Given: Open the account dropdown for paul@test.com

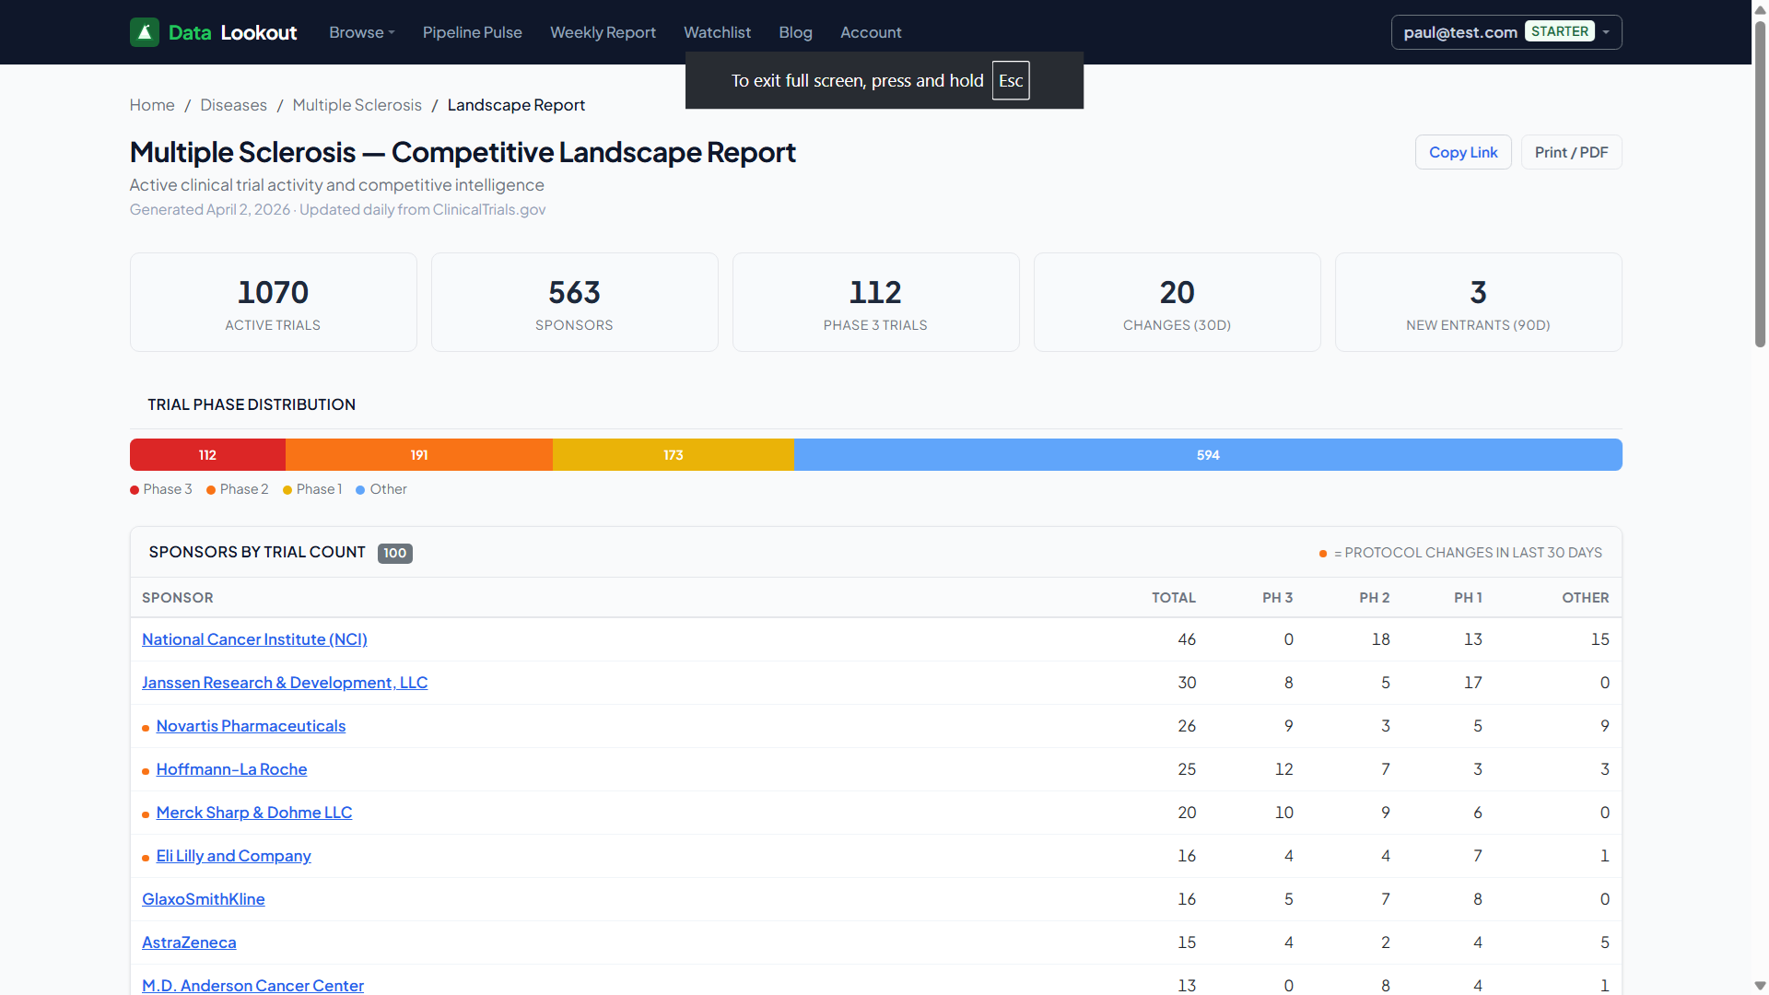Looking at the screenshot, I should [1606, 31].
